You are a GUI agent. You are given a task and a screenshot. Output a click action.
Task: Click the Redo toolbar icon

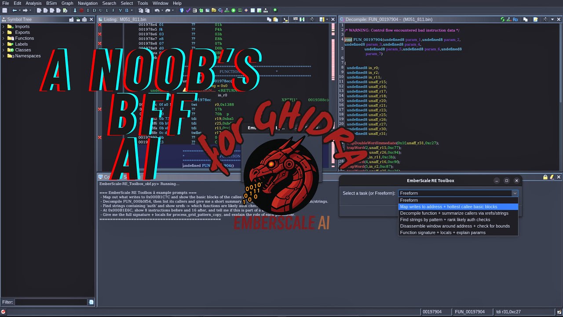168,10
